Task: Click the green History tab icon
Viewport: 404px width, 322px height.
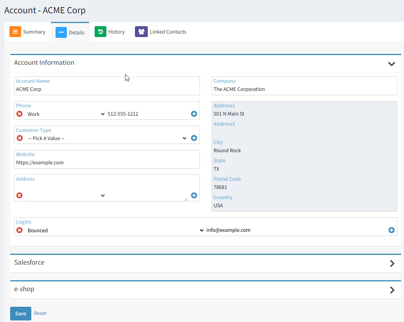Action: (101, 32)
